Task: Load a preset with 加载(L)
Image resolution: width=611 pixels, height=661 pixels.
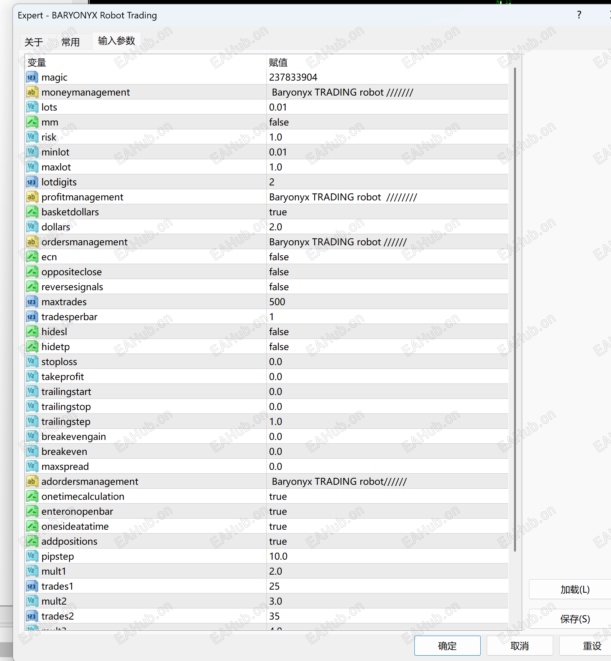Action: 570,589
